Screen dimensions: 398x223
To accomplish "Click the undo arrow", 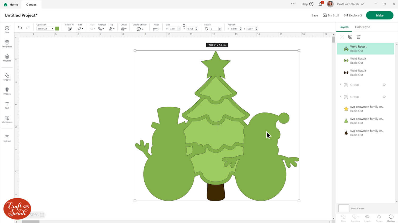I will pos(20,28).
